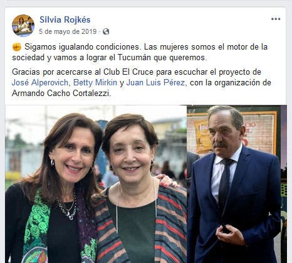This screenshot has width=292, height=263.
Task: Click the Club El Cruce text
Action: coord(128,72)
